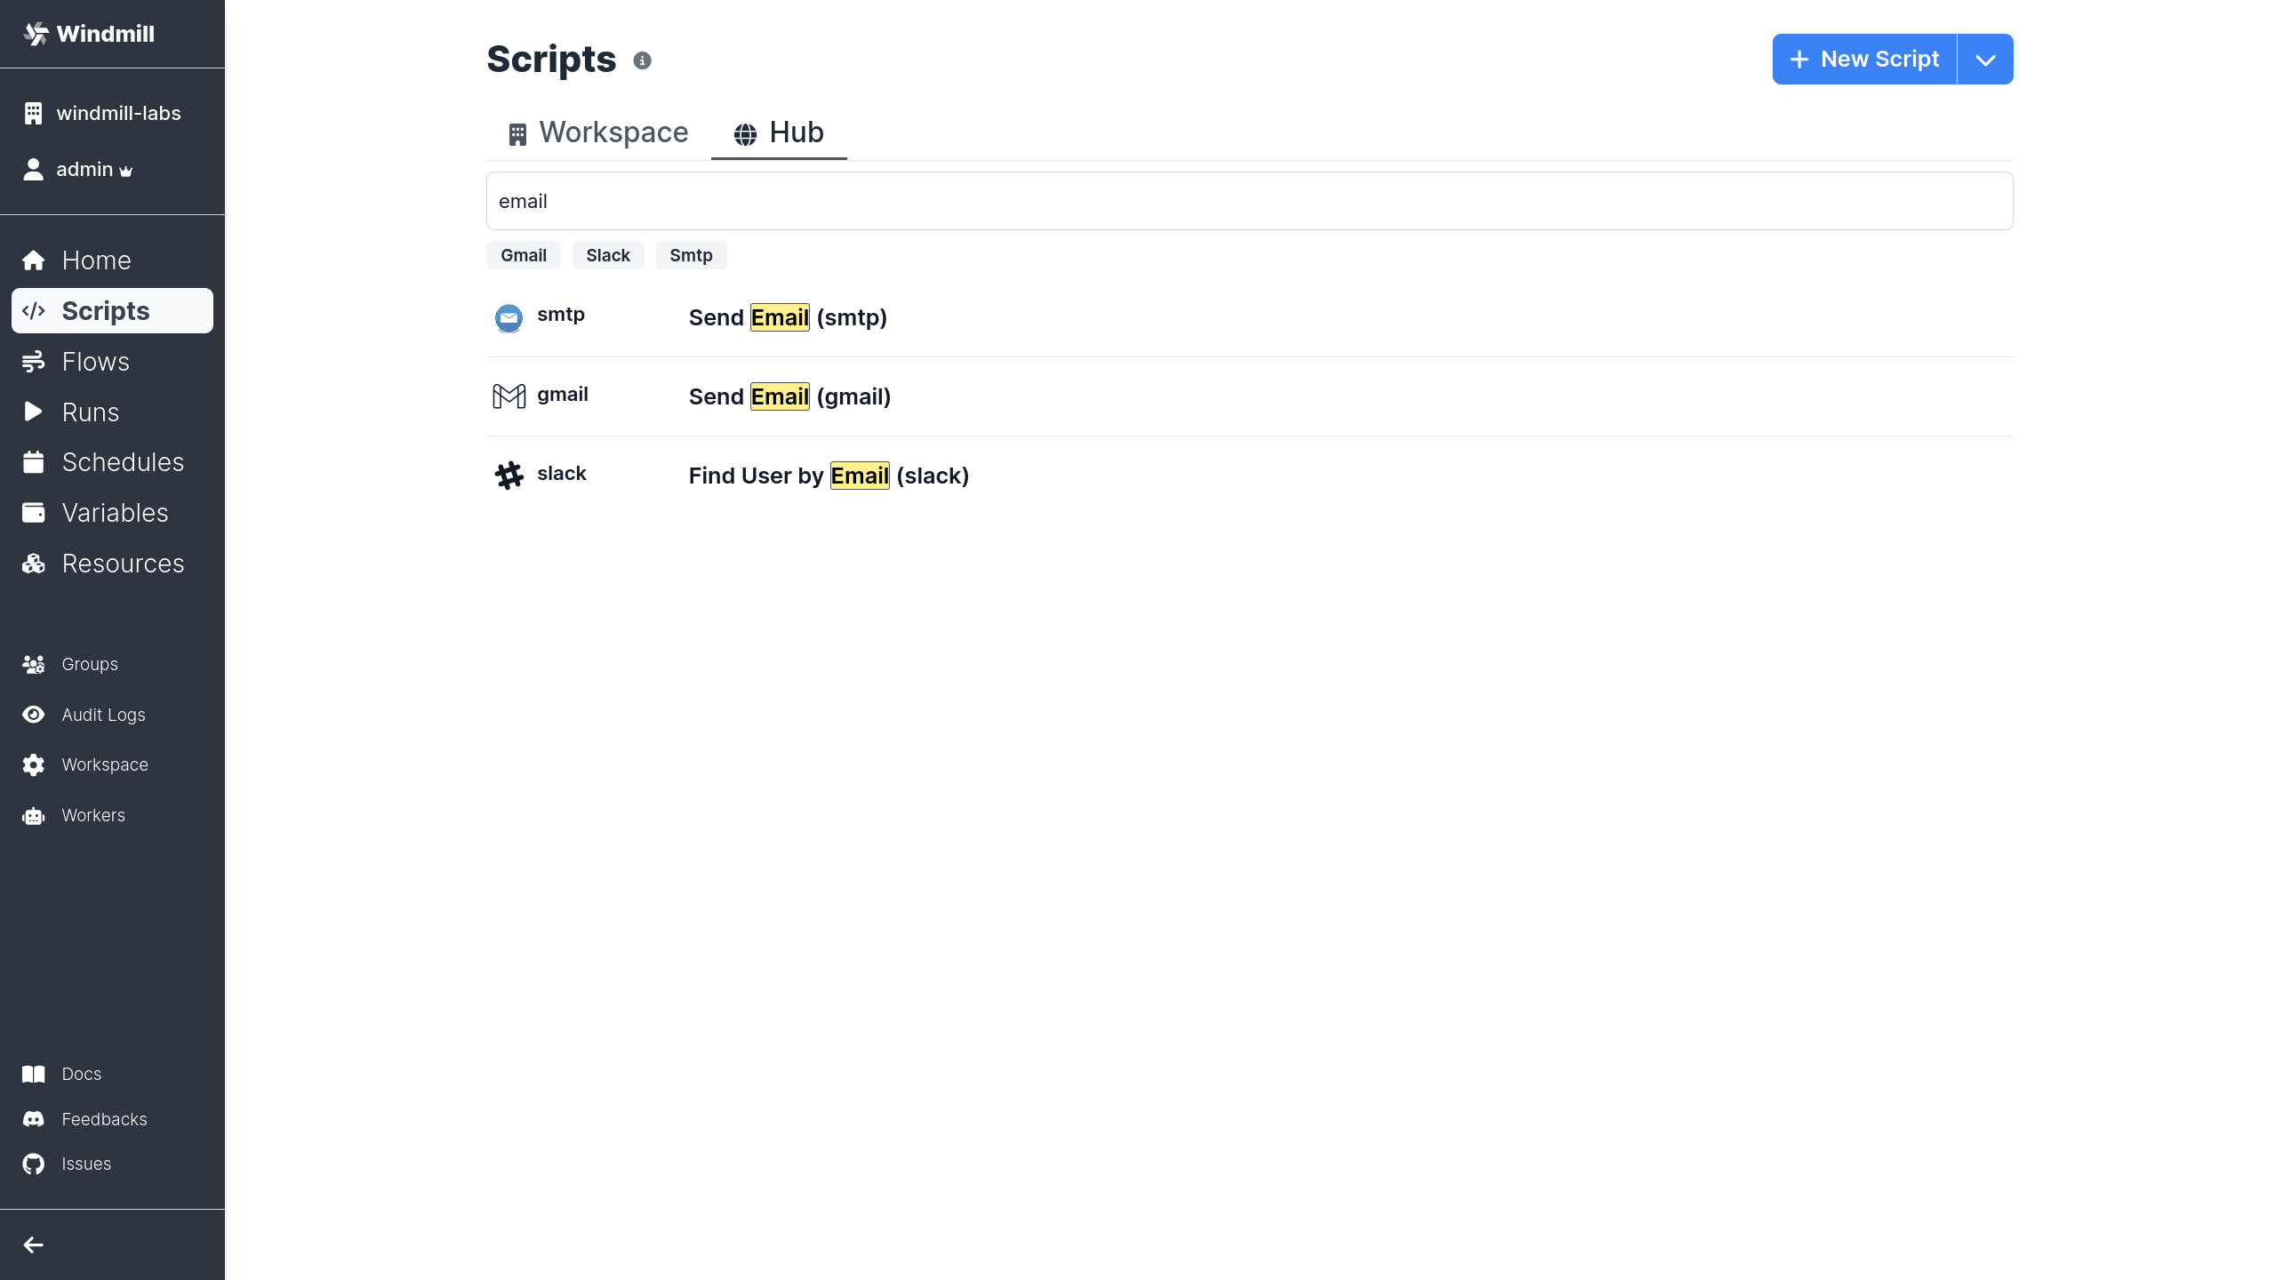The height and width of the screenshot is (1280, 2275).
Task: Toggle the Gmail filter chip
Action: (x=523, y=255)
